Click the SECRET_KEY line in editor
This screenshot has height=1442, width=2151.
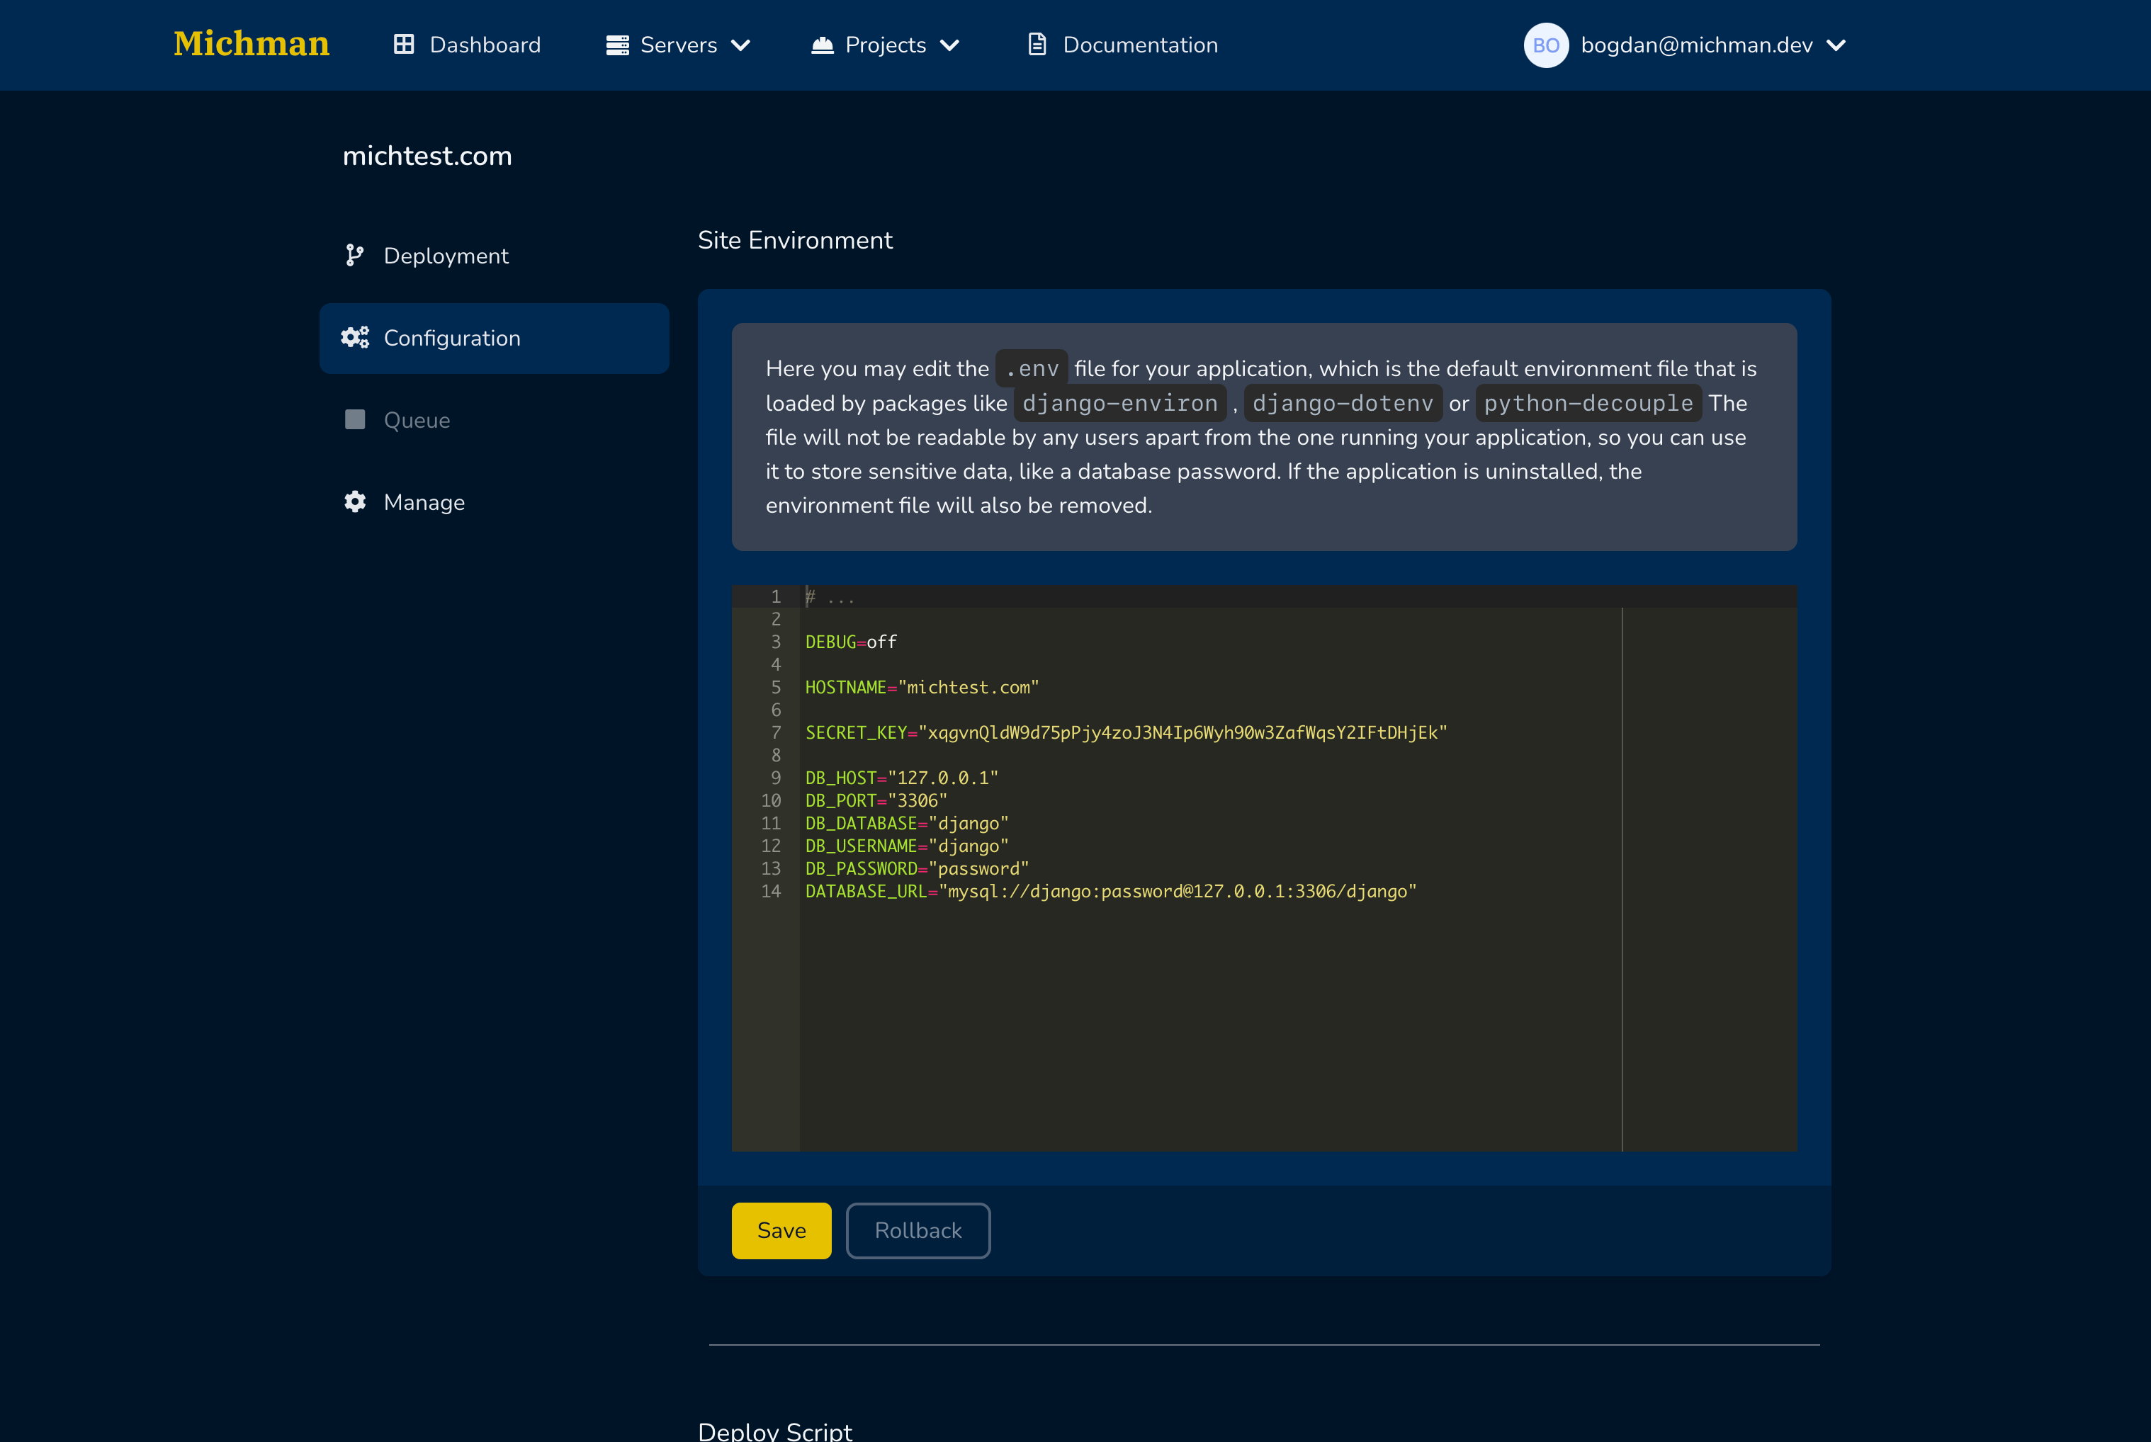pos(1125,733)
